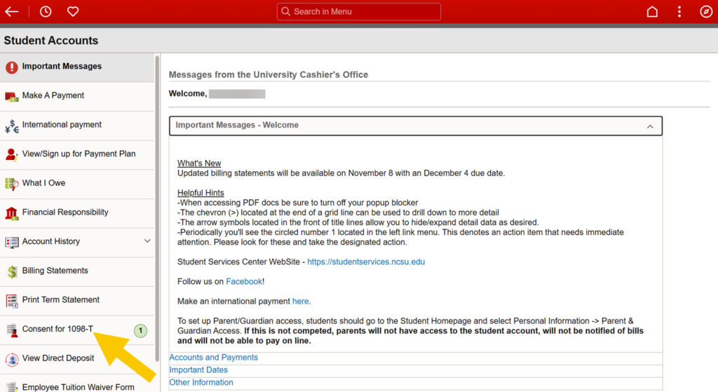Screen dimensions: 718x392
Task: Click the red exclamation Important Messages icon
Action: point(12,68)
